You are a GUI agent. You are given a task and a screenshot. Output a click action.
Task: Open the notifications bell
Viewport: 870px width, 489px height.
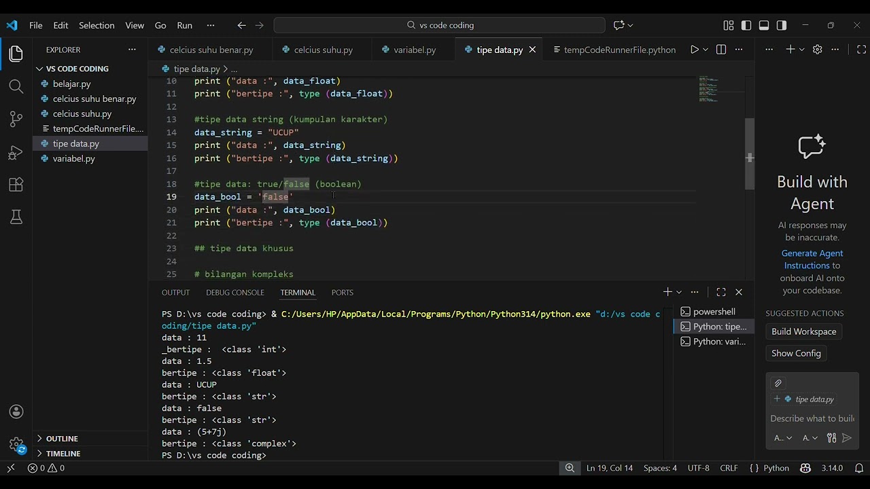coord(859,468)
